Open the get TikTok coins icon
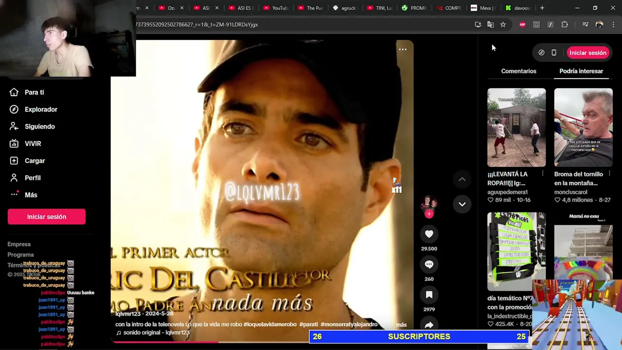This screenshot has height=350, width=622. (541, 52)
